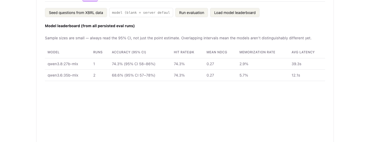Screen dimensions: 370x142
Task: Click hit rate value in qwen3.6:35b-mlx row
Action: pyautogui.click(x=179, y=75)
